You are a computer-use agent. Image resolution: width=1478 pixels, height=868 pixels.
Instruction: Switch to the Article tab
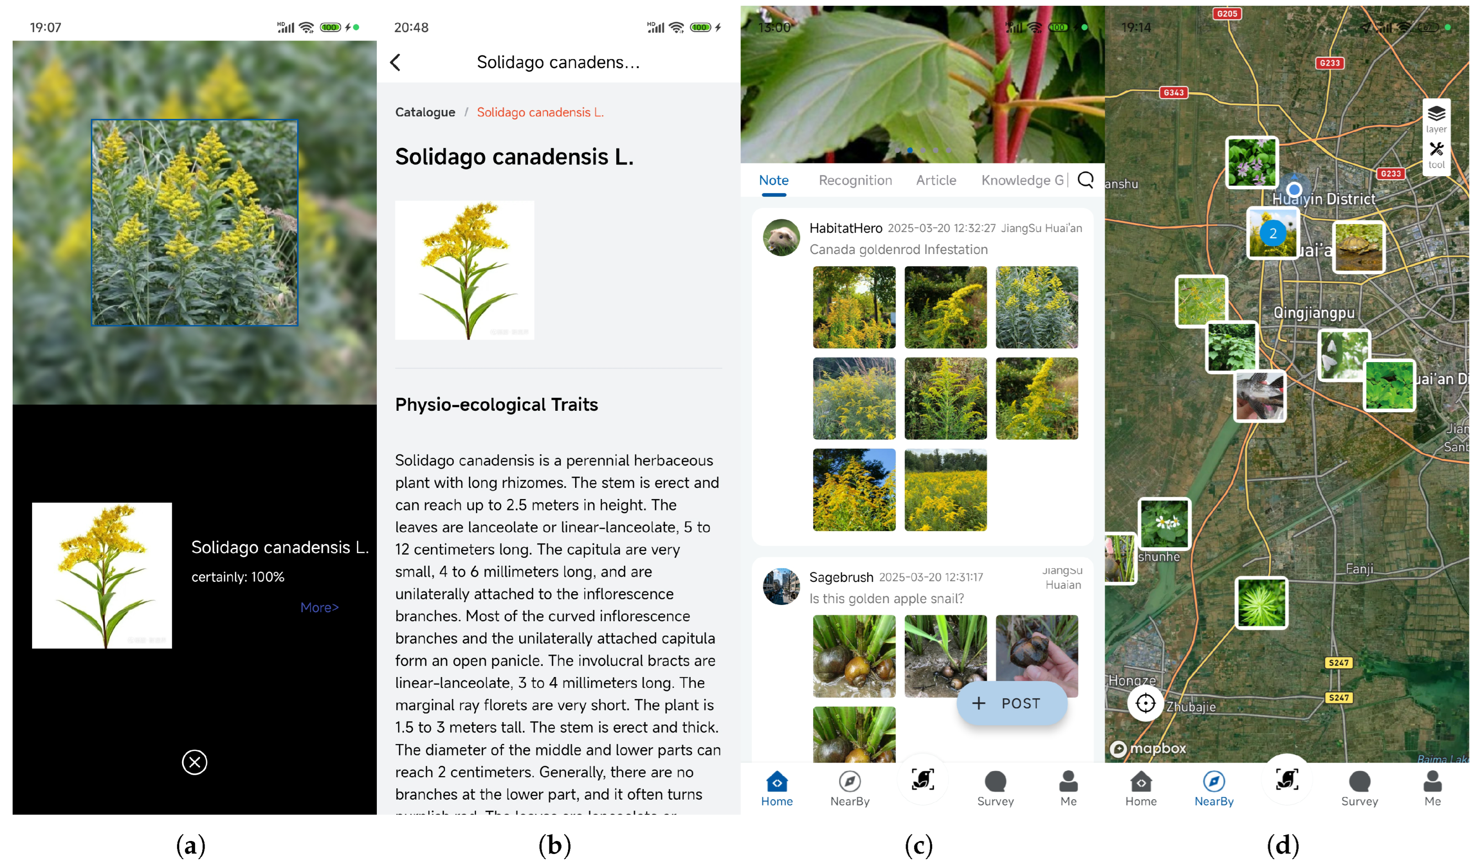pos(936,181)
